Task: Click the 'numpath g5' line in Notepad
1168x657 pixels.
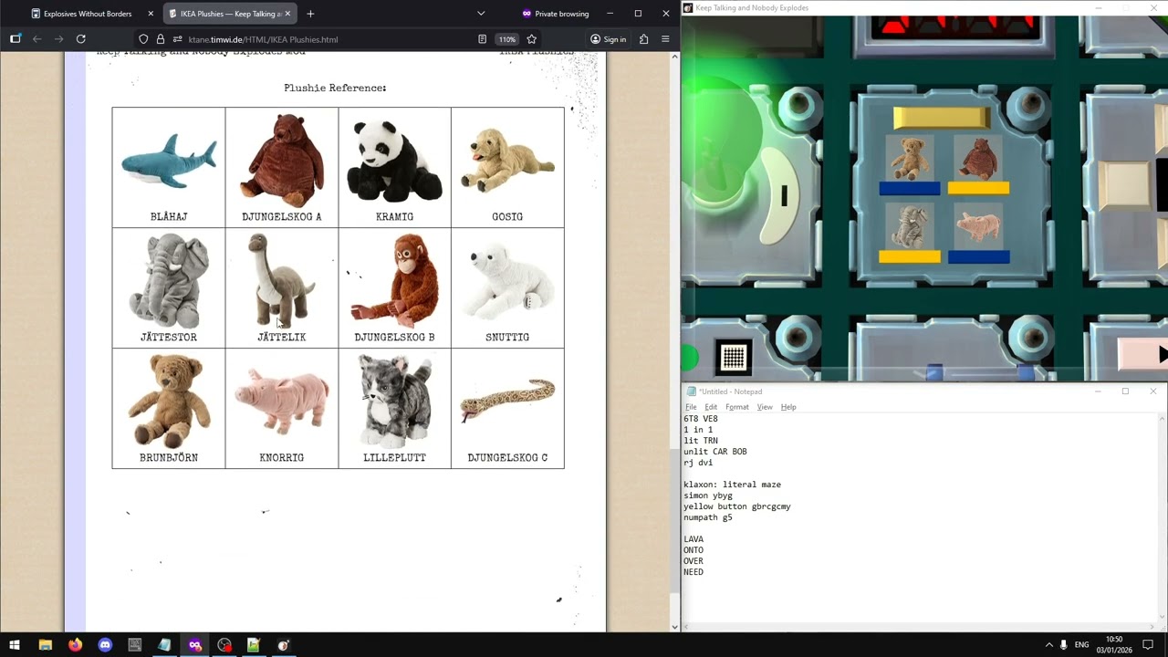Action: pos(708,517)
